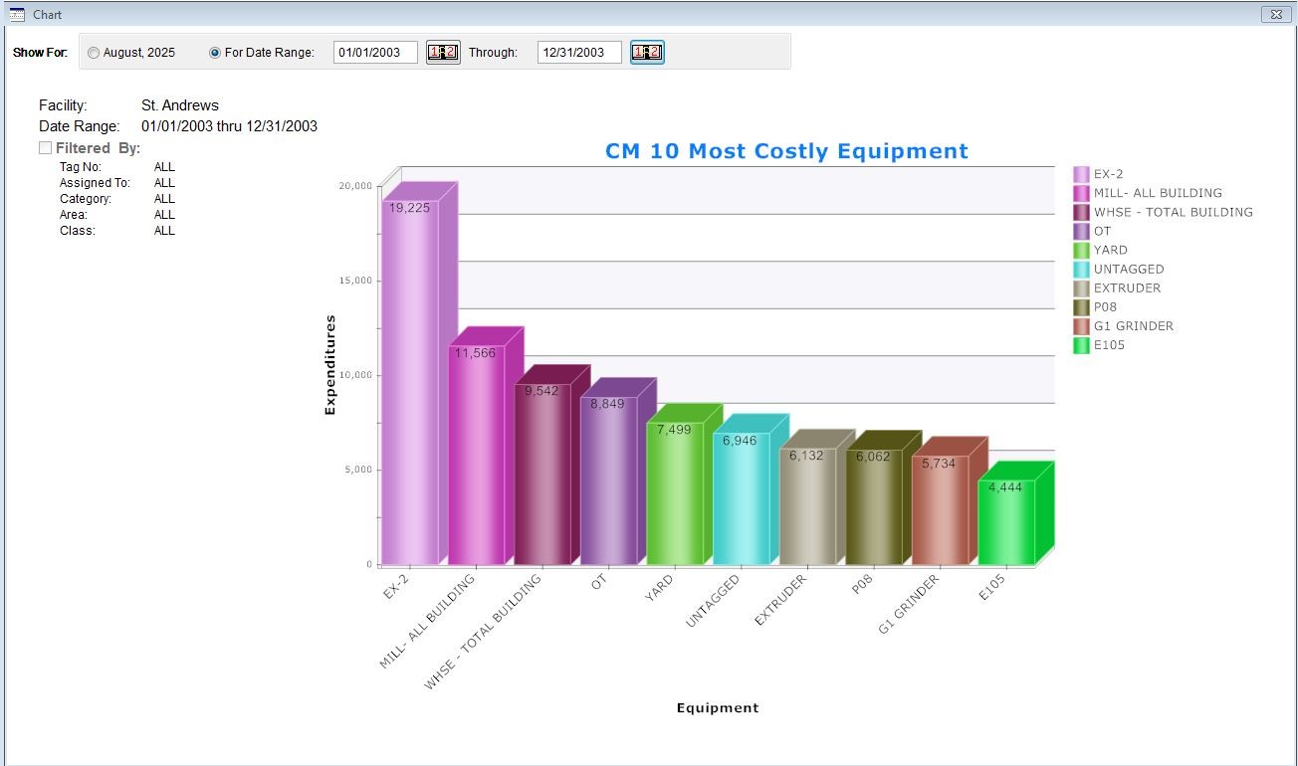Screen dimensions: 1298x766
Task: Click the Through date field showing 12/31/2003
Action: 579,52
